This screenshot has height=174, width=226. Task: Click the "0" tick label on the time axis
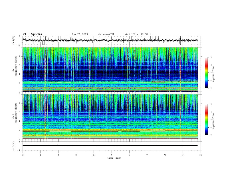click(x=23, y=155)
